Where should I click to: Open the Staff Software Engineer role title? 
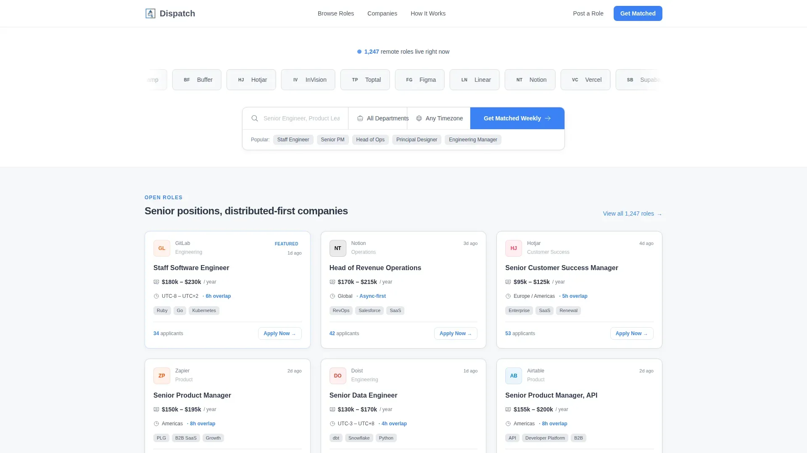click(x=191, y=268)
